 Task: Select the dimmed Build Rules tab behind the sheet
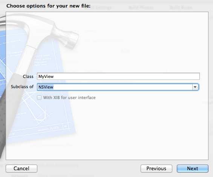coord(181,8)
